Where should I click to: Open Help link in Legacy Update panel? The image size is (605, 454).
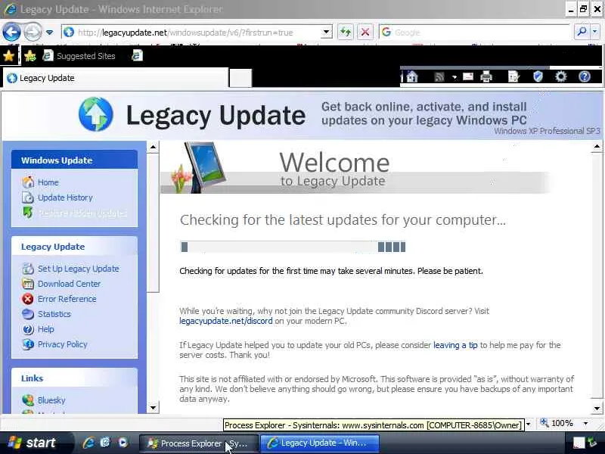pos(46,329)
